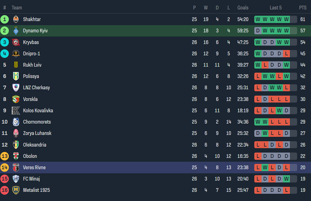Click the Dynamo Kyiv club crest

(16, 31)
